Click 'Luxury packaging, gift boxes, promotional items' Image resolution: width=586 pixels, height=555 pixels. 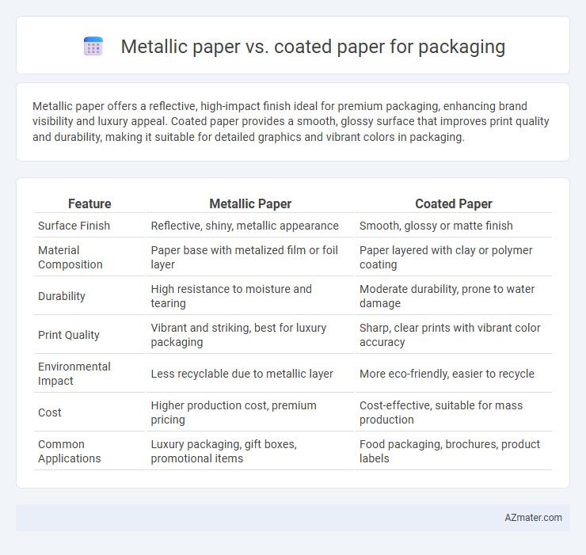[224, 451]
